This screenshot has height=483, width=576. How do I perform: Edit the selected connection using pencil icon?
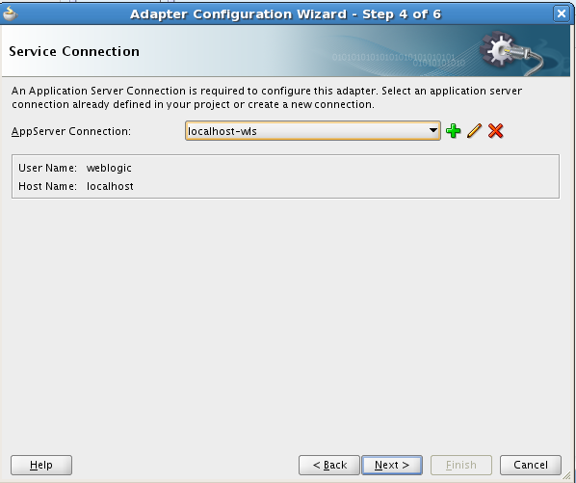pyautogui.click(x=474, y=131)
